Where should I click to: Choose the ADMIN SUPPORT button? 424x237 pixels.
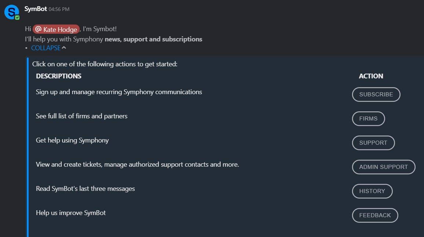click(383, 167)
